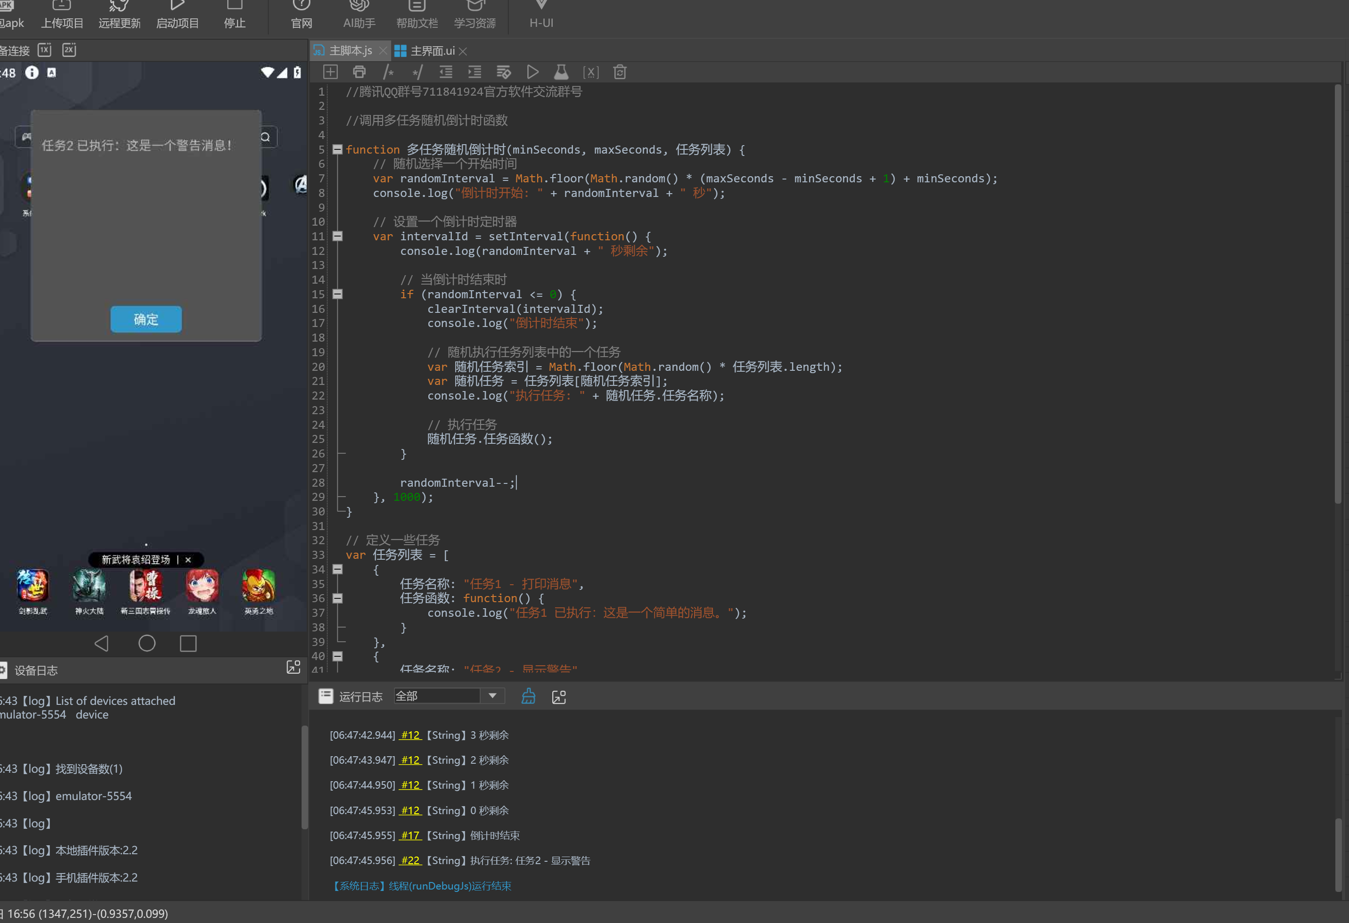This screenshot has height=923, width=1349.
Task: Run the script with the play icon
Action: pos(532,72)
